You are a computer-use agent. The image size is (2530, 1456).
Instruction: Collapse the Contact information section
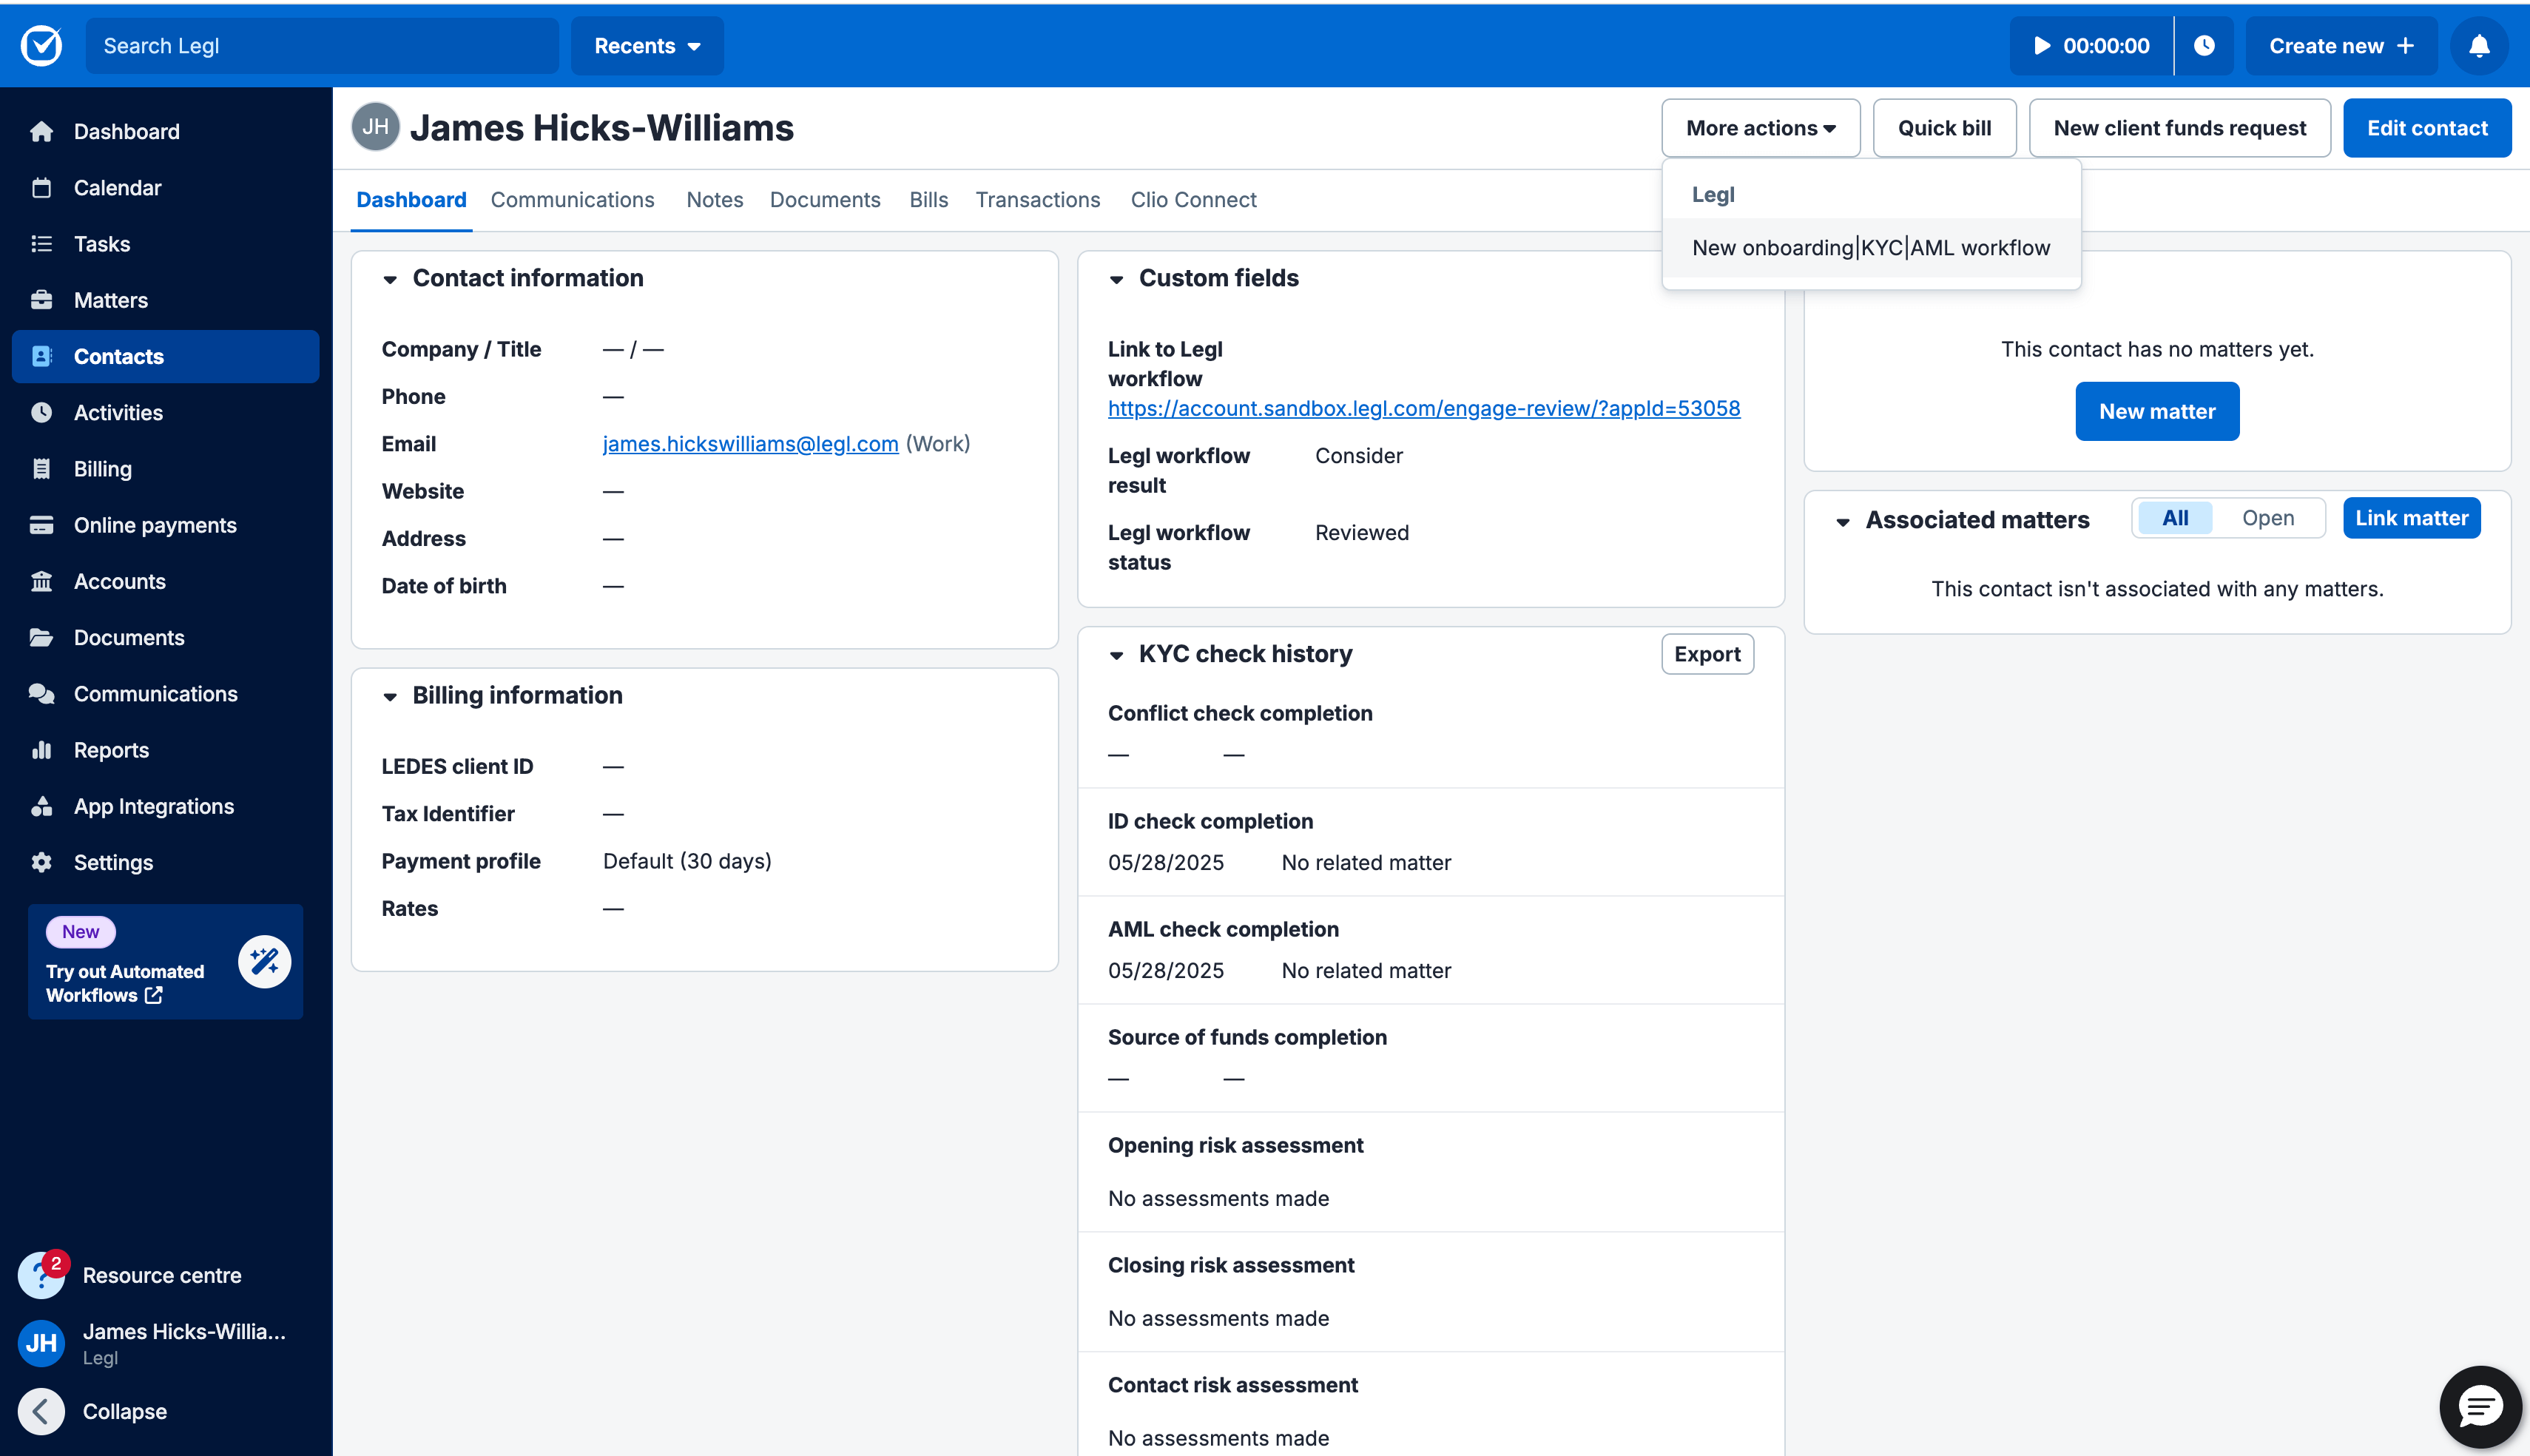(390, 279)
